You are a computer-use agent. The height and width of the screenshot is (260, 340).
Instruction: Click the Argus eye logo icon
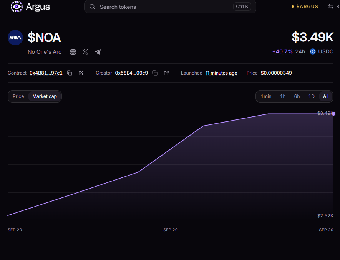17,7
